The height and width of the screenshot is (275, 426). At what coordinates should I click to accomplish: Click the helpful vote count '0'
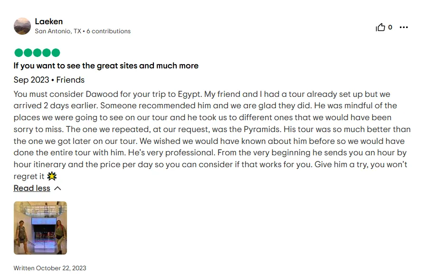pyautogui.click(x=390, y=27)
